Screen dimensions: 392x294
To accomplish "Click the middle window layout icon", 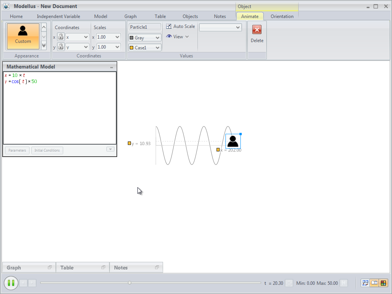I will pos(374,283).
